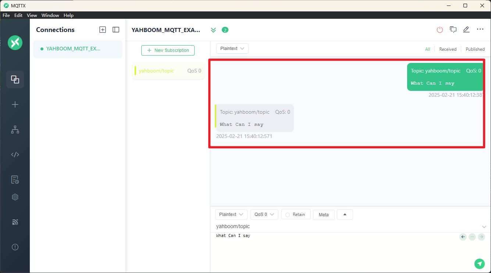
Task: Open the File menu
Action: (x=6, y=15)
